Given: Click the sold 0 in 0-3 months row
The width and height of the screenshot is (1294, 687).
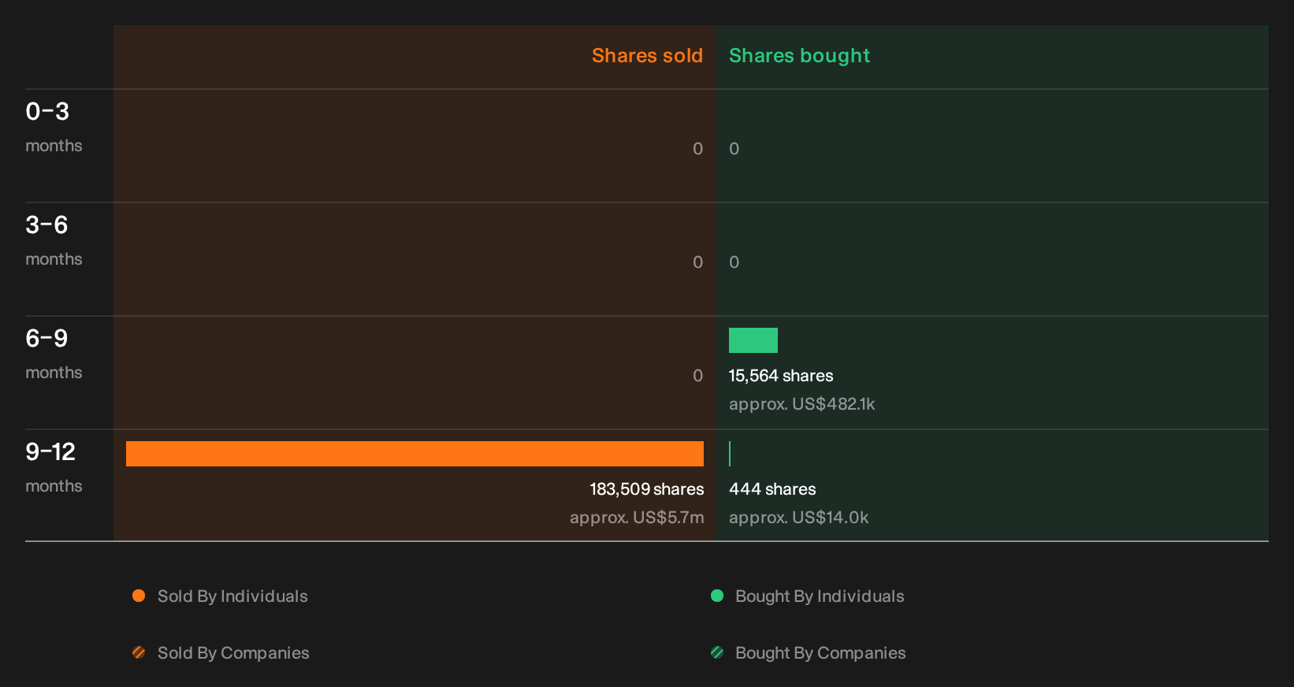Looking at the screenshot, I should [697, 149].
